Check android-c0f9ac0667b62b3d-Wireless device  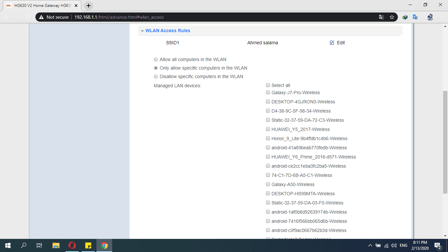[x=268, y=230]
